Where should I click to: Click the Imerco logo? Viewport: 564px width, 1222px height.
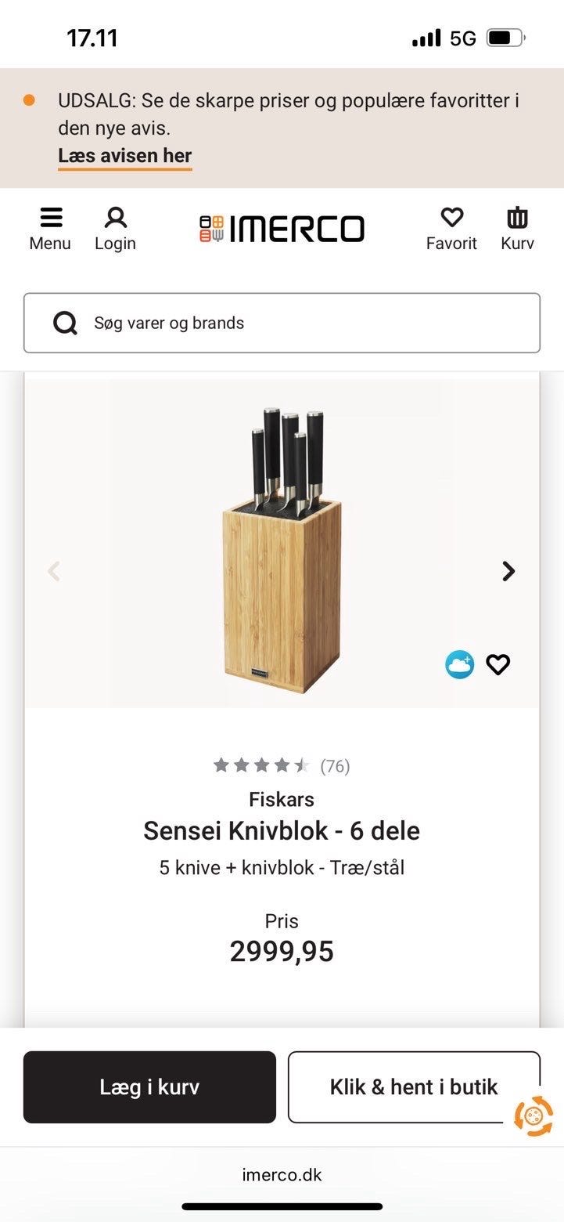[282, 229]
